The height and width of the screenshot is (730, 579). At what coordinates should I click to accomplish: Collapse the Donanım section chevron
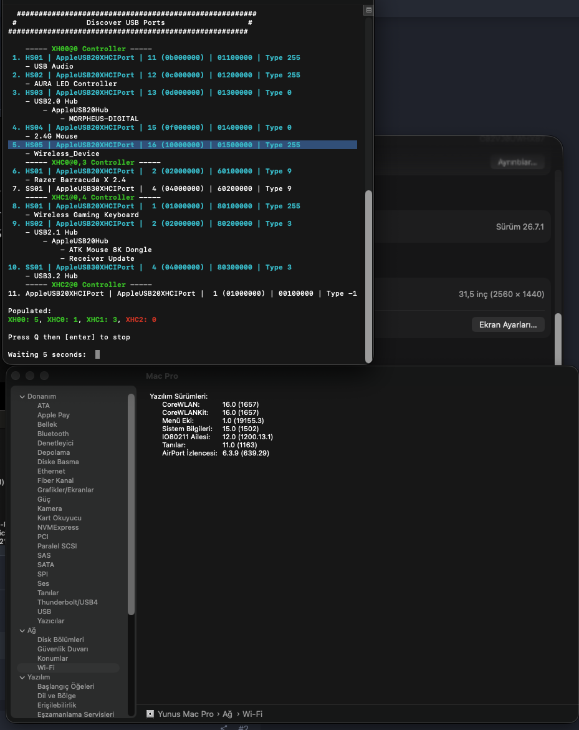point(22,397)
